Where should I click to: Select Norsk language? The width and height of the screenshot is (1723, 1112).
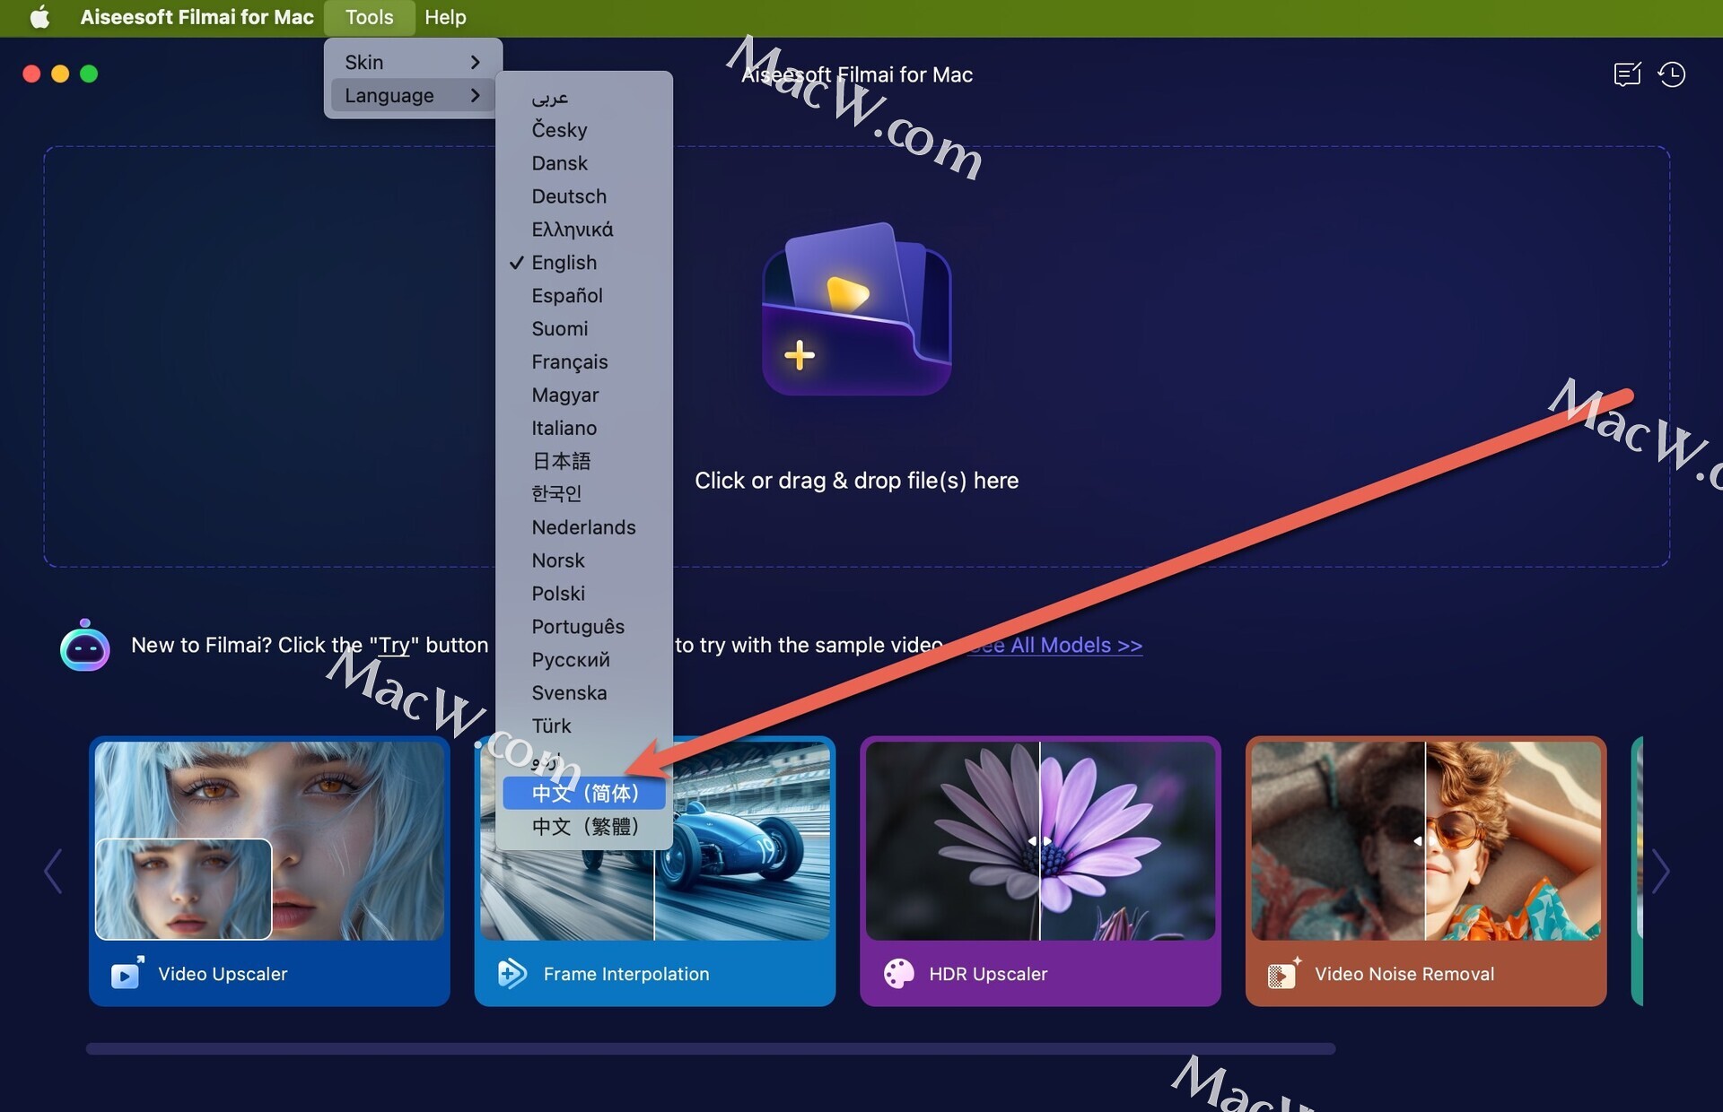click(x=584, y=560)
